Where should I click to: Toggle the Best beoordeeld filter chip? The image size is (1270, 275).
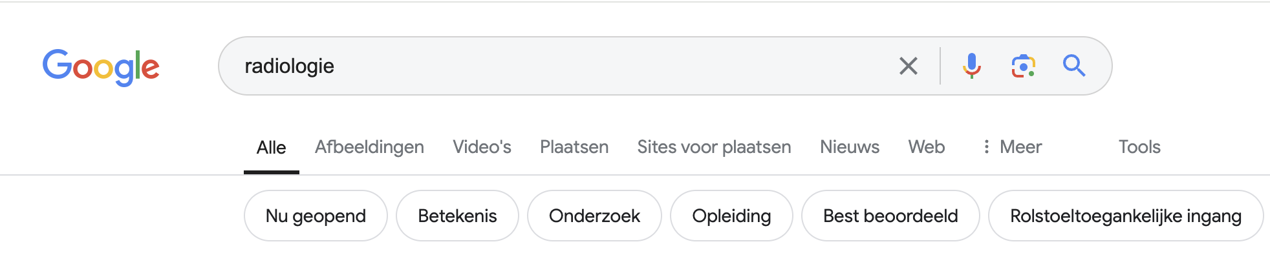coord(890,216)
